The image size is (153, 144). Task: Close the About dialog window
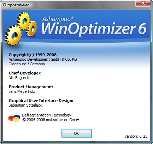pyautogui.click(x=143, y=3)
